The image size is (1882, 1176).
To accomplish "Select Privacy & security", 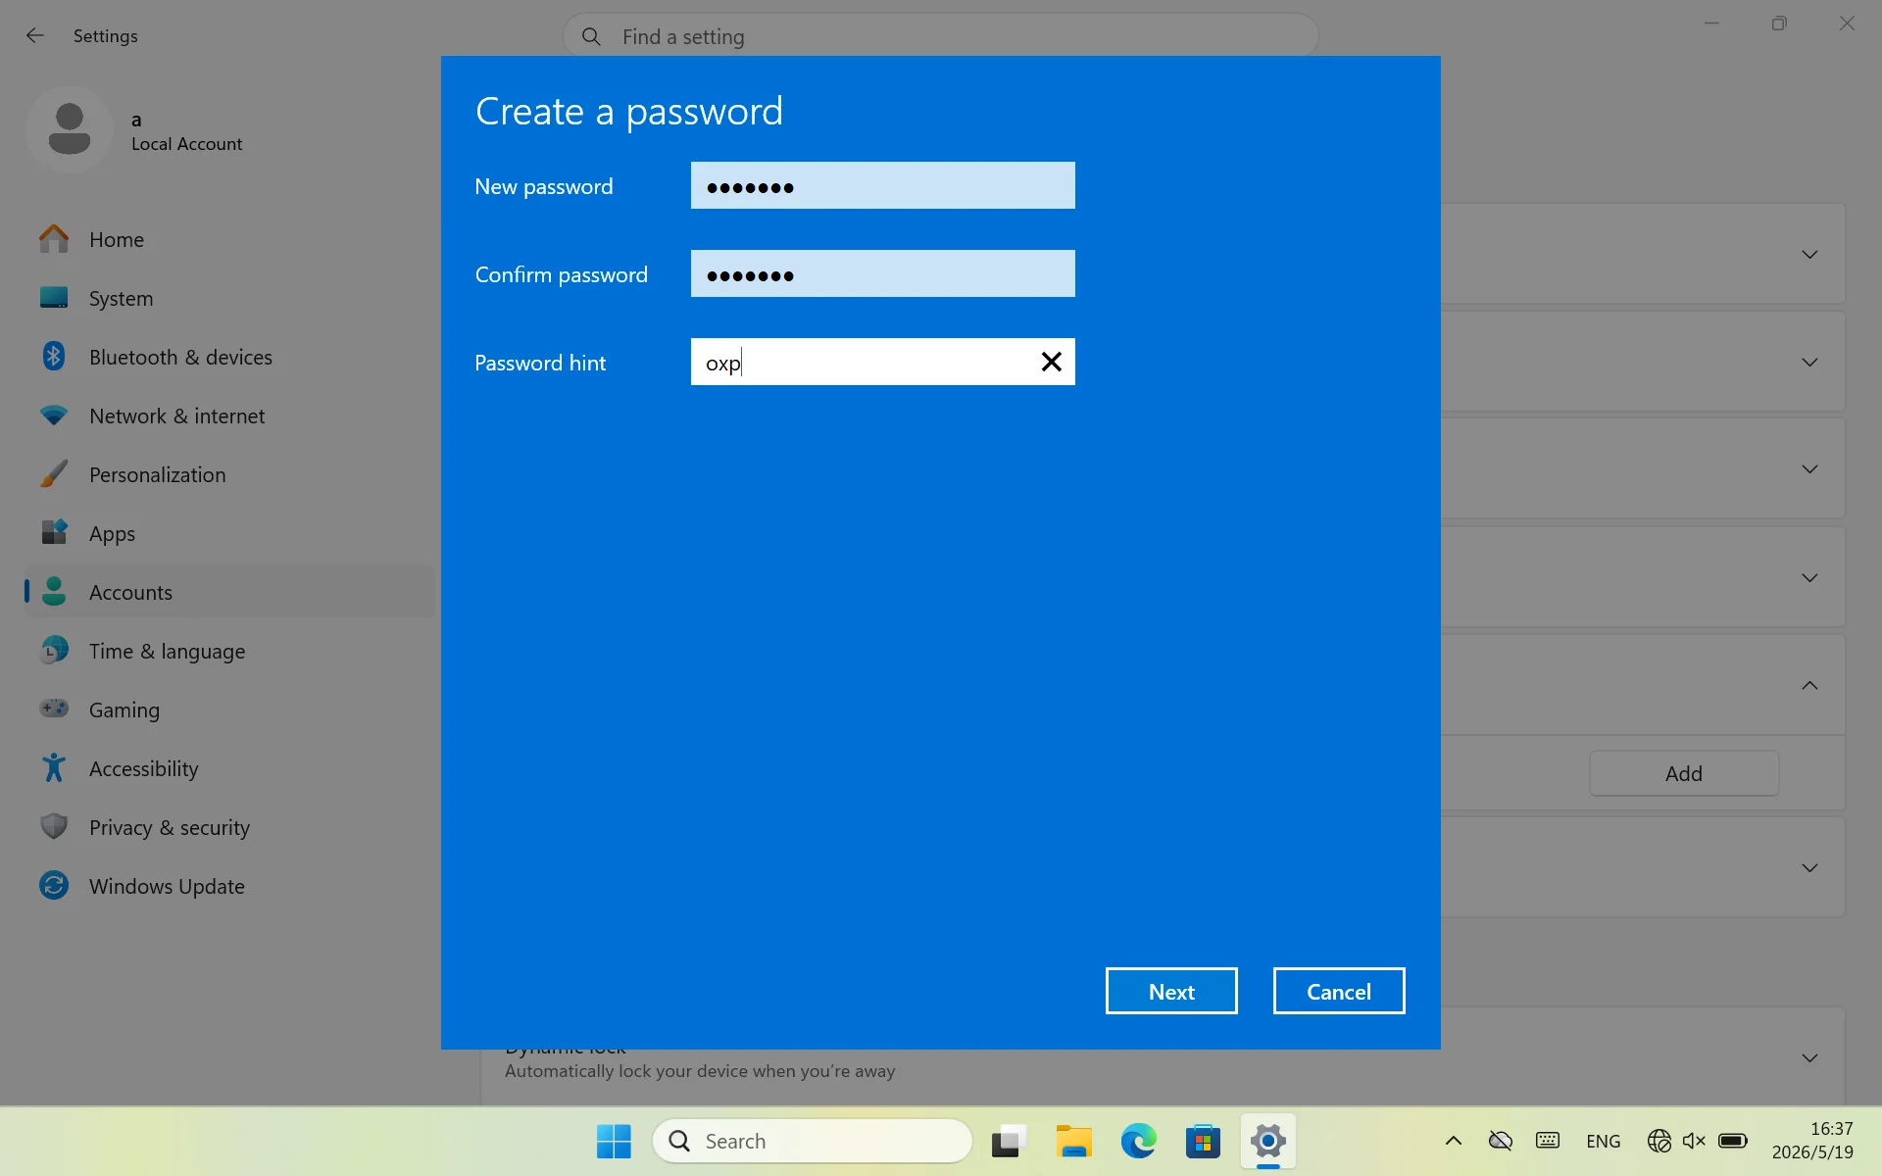I will pyautogui.click(x=229, y=827).
